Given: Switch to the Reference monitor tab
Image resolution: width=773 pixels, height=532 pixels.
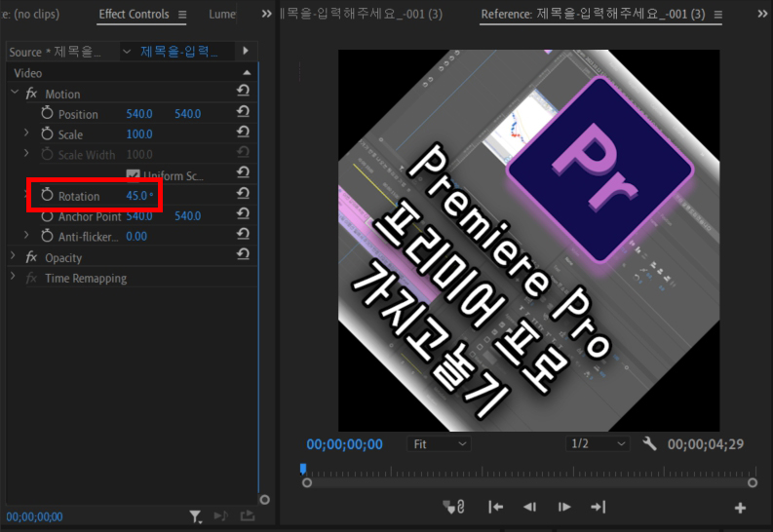Looking at the screenshot, I should [x=593, y=15].
